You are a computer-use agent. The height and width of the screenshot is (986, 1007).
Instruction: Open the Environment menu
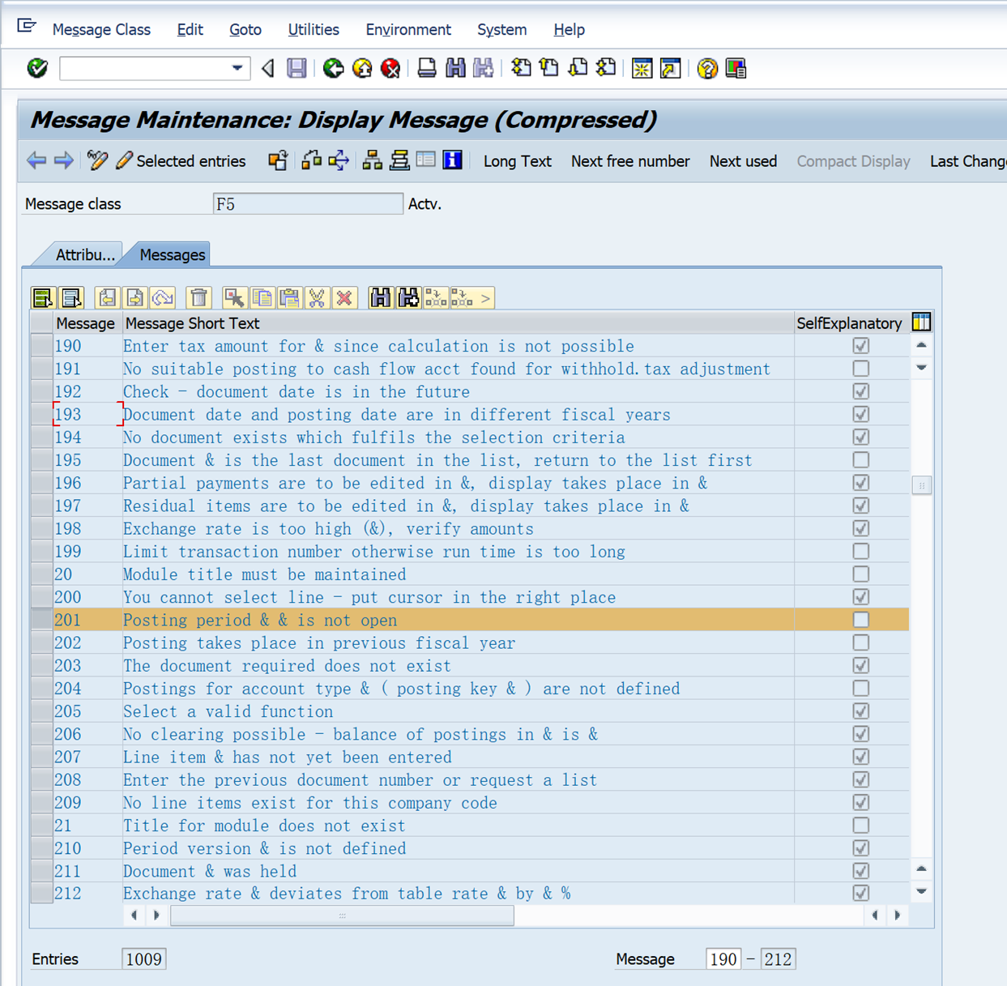click(x=408, y=29)
